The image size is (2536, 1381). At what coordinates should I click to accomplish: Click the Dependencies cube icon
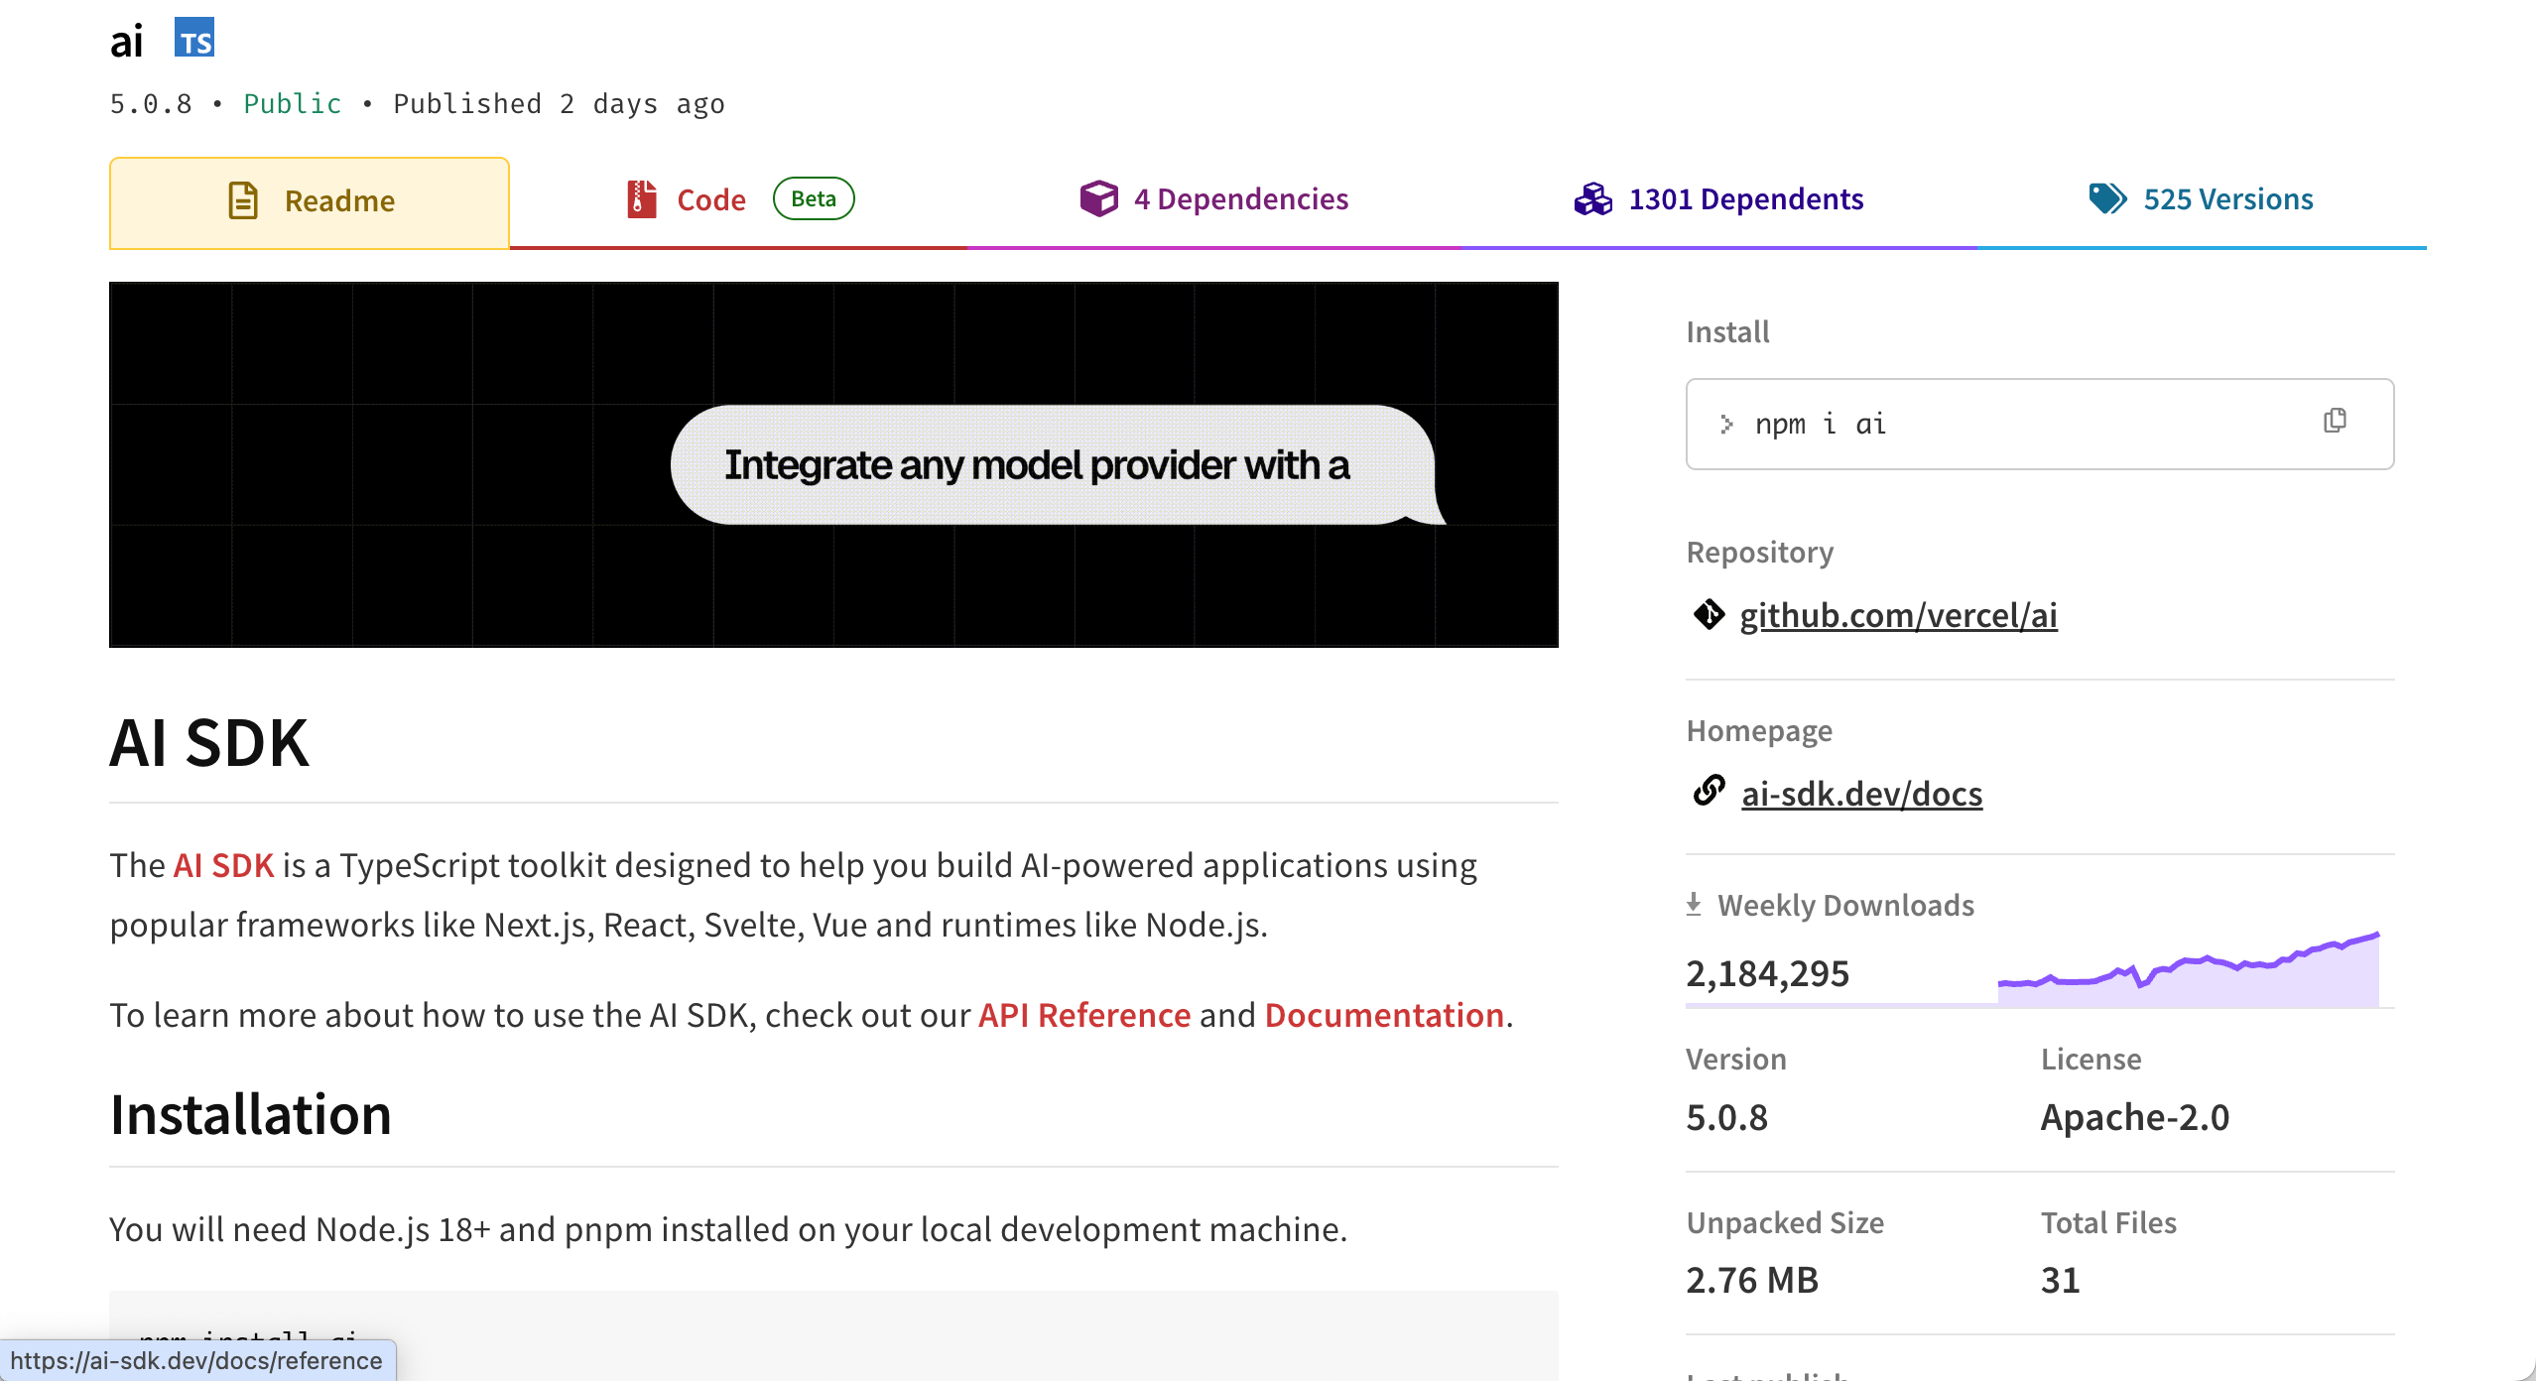point(1098,198)
